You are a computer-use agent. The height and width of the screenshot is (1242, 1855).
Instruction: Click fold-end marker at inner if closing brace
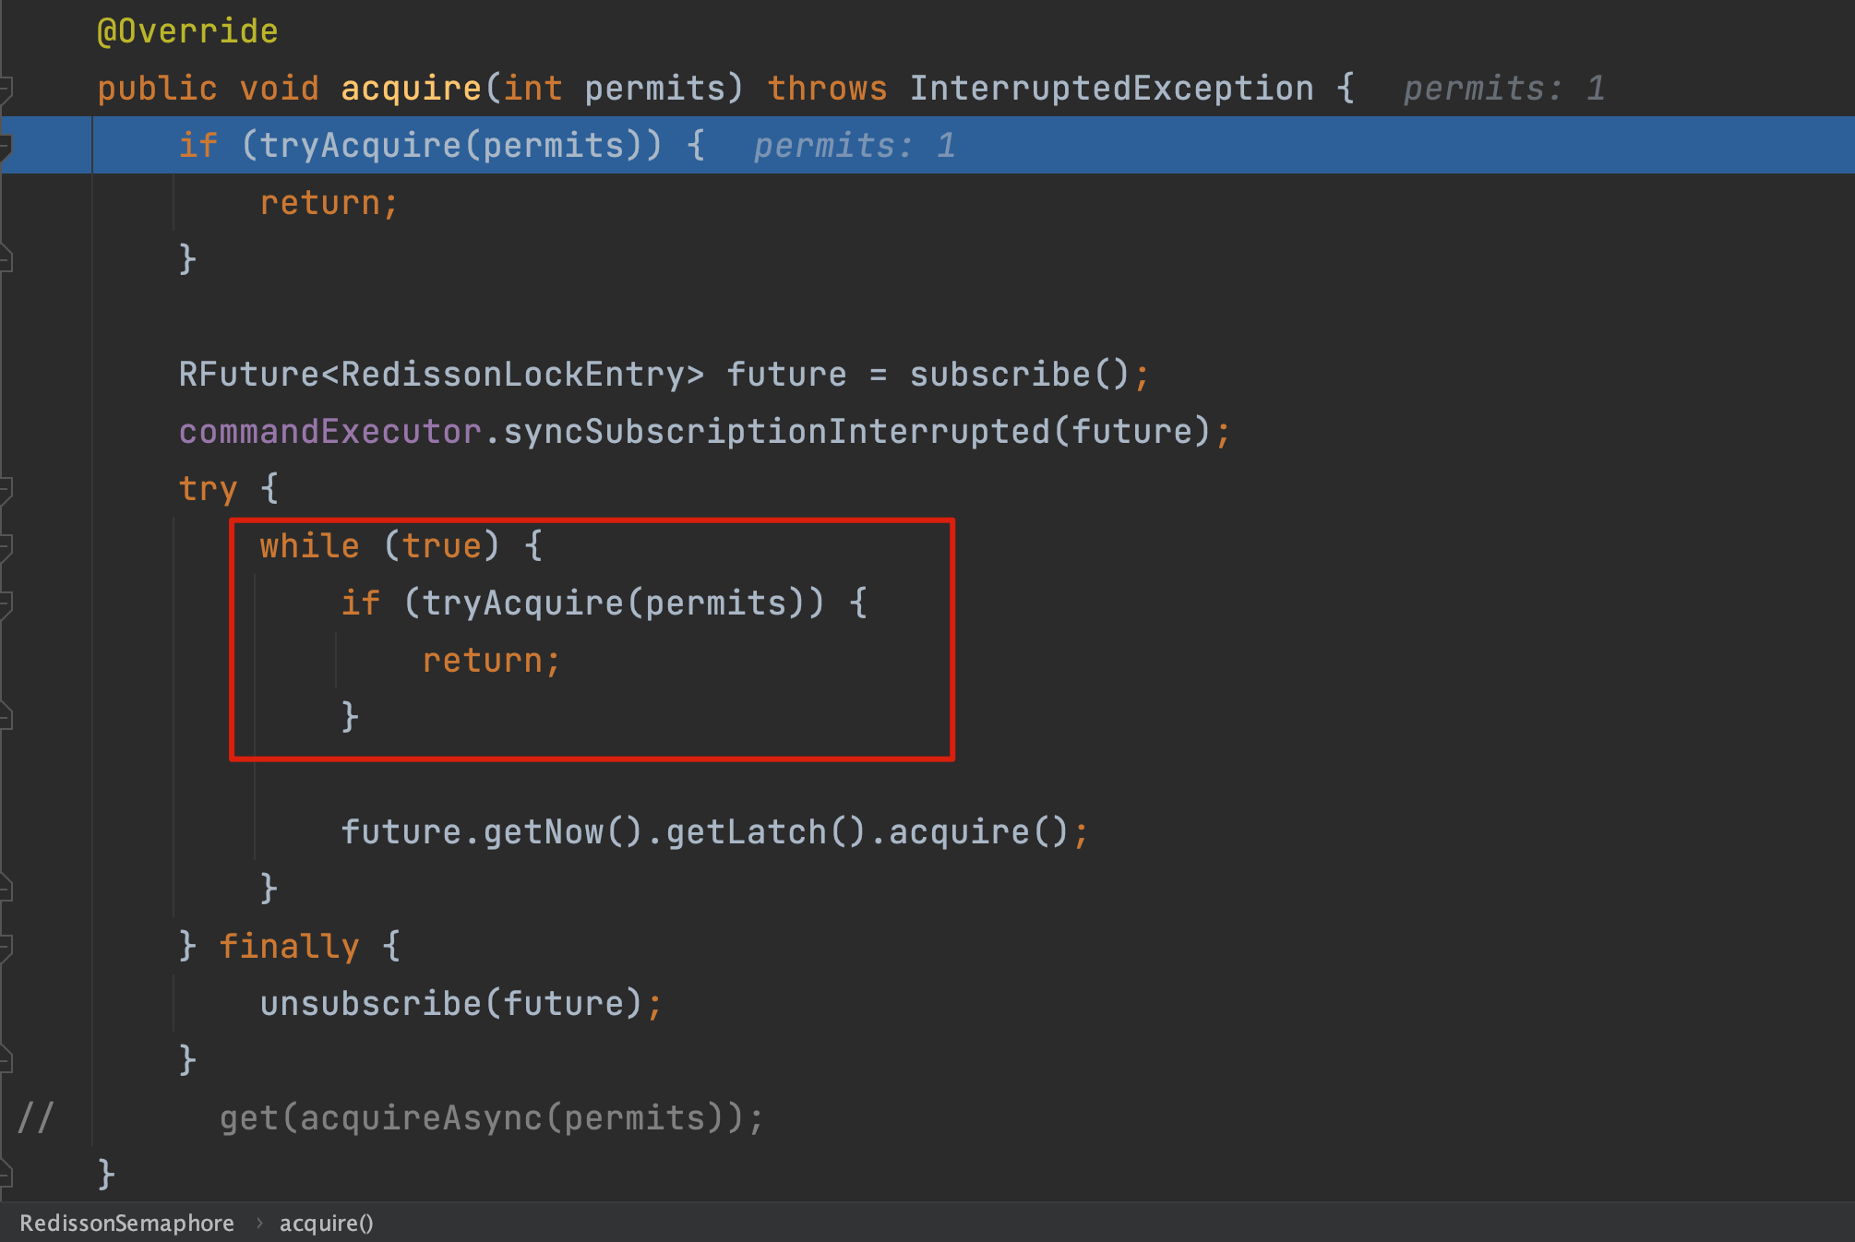click(5, 717)
